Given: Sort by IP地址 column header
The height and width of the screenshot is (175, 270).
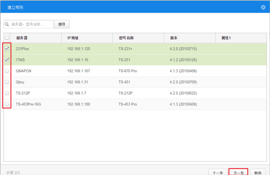Looking at the screenshot, I should coord(87,38).
